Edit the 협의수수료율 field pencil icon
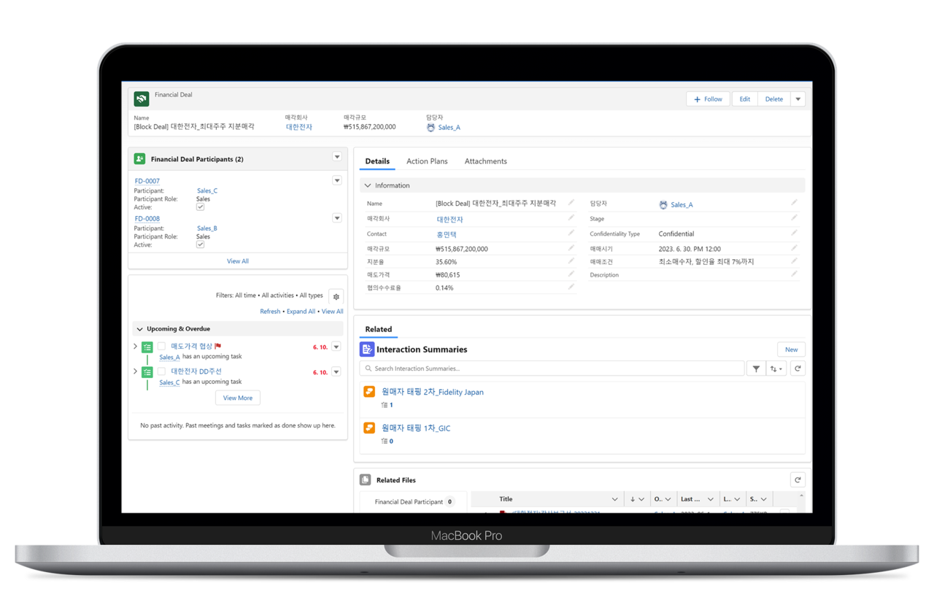Viewport: 934px width, 594px height. coord(571,288)
